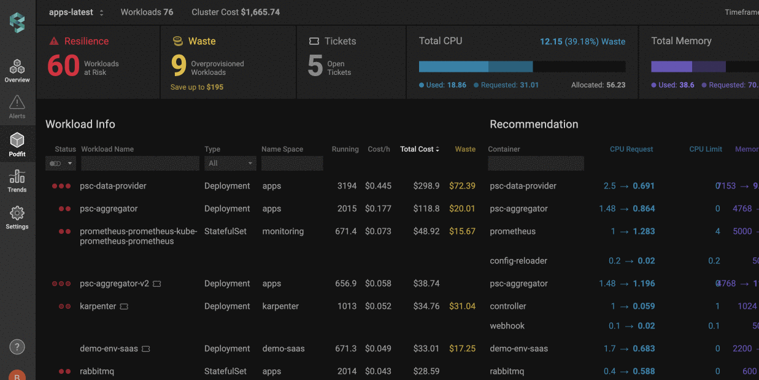759x380 pixels.
Task: Click the $31.04 waste value
Action: click(x=462, y=306)
